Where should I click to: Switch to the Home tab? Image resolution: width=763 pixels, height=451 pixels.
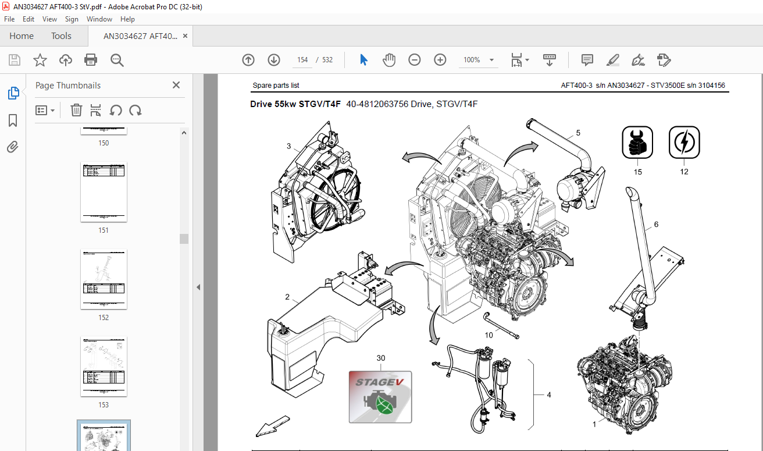(x=22, y=35)
